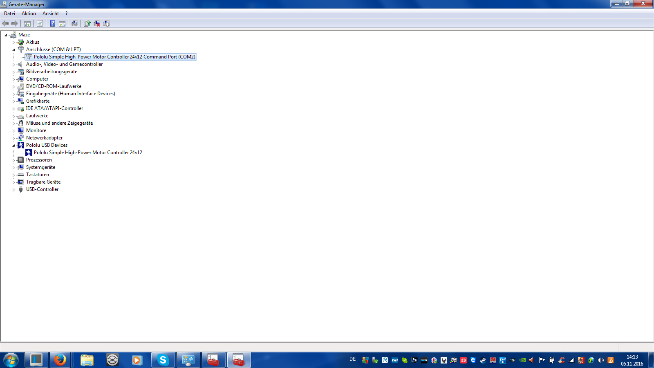Open the Aktion menu
Screen dimensions: 654x368
click(29, 13)
